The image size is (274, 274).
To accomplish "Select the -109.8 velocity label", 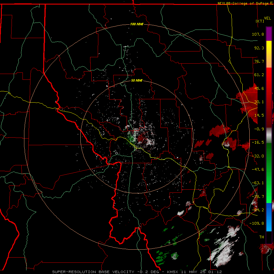I will [x=257, y=223].
